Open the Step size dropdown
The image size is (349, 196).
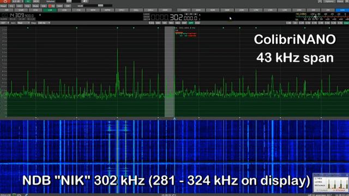click(x=44, y=23)
